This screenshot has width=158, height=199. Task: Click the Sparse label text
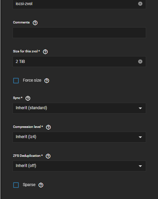pyautogui.click(x=29, y=185)
